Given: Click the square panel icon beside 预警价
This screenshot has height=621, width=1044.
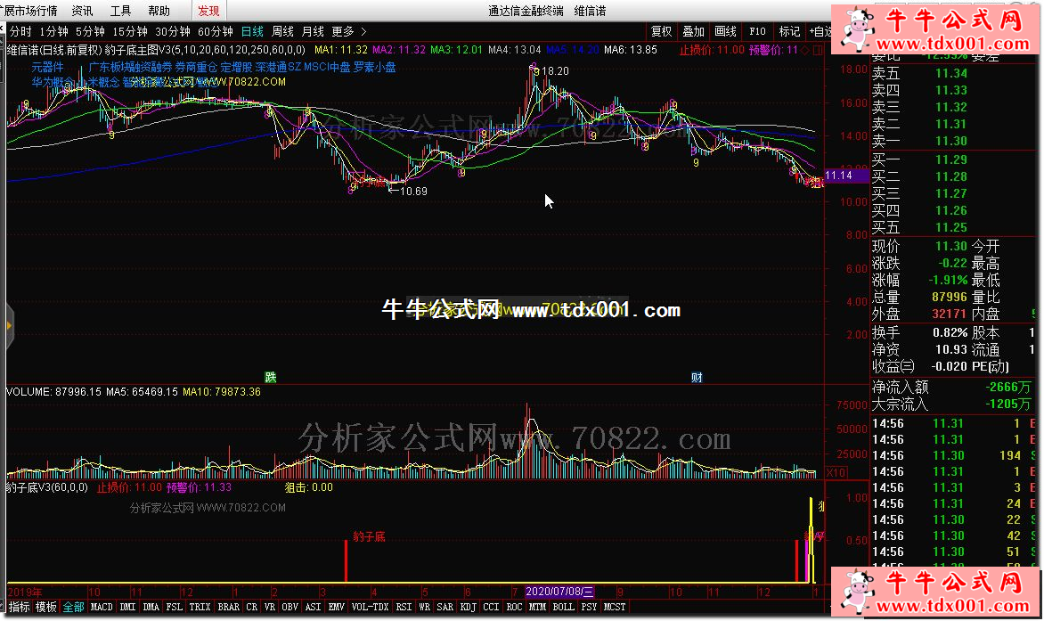Looking at the screenshot, I should point(818,50).
